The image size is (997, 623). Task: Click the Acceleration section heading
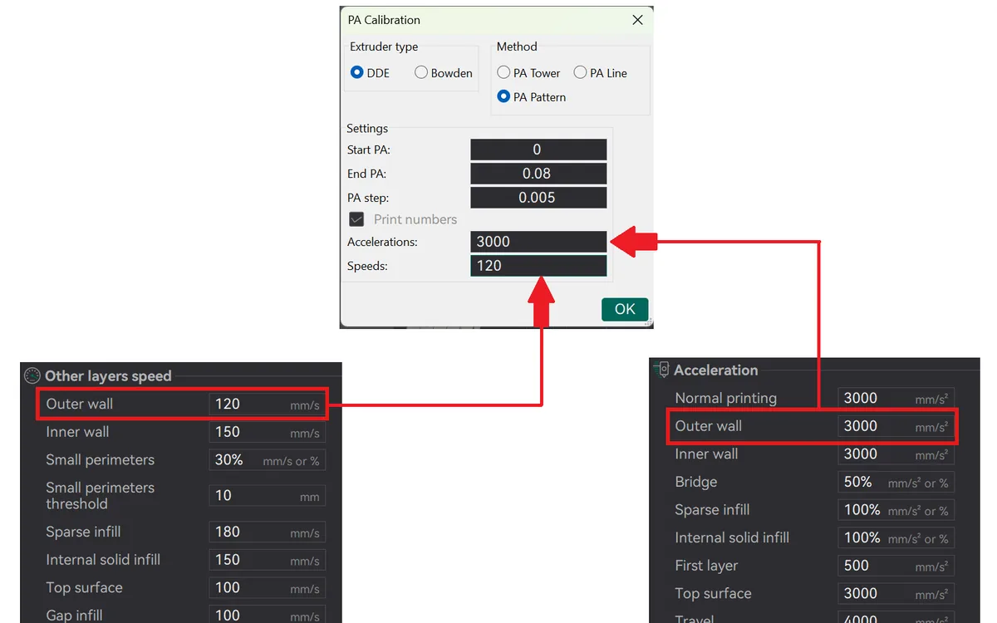[716, 370]
